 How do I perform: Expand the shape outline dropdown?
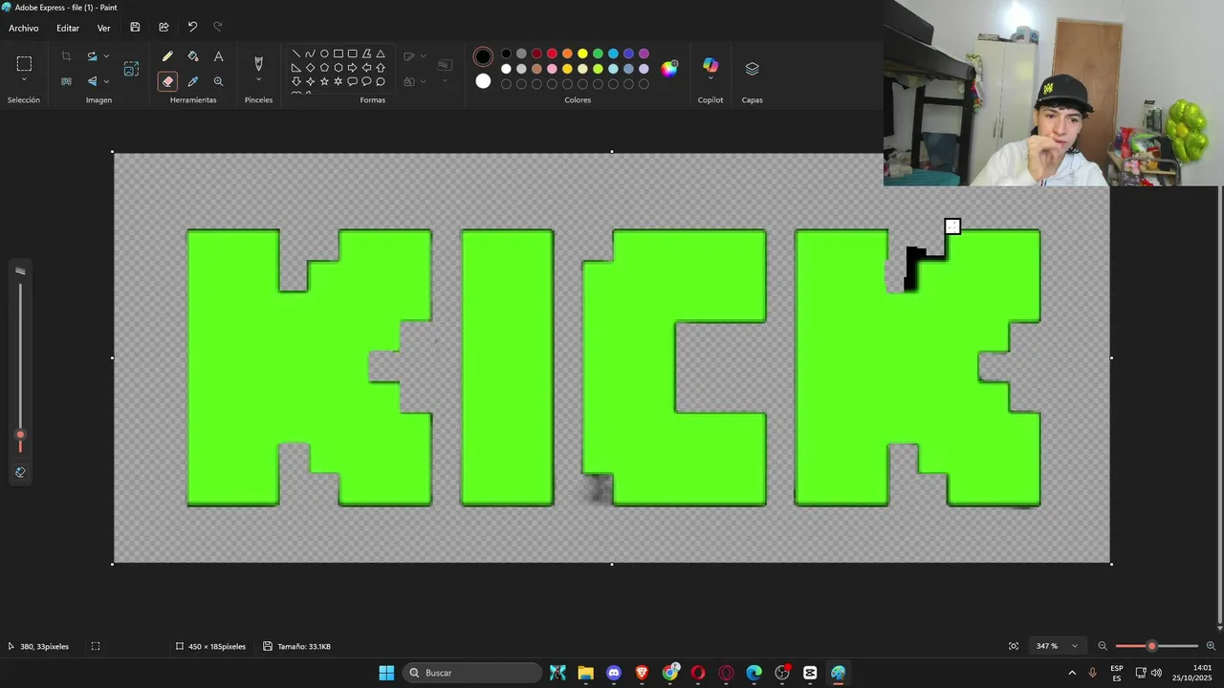pos(424,56)
